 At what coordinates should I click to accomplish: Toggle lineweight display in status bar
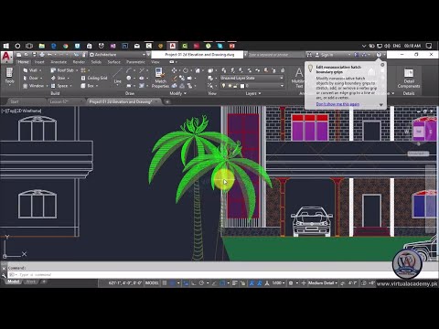(234, 283)
